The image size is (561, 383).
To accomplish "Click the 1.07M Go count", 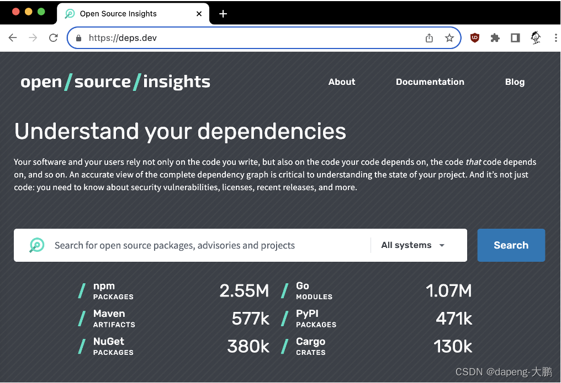I will (x=449, y=291).
